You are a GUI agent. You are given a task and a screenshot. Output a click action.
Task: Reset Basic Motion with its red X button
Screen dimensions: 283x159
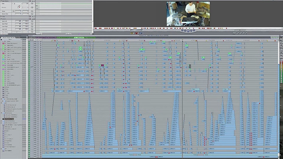coord(30,1)
